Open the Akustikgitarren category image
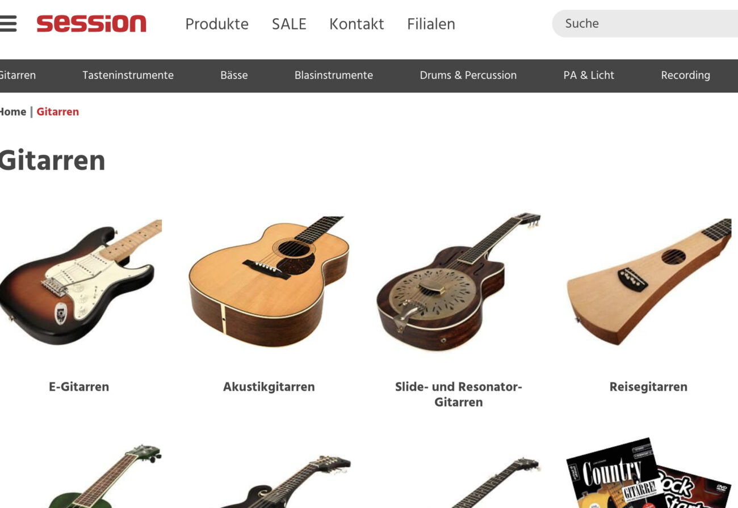 click(269, 282)
